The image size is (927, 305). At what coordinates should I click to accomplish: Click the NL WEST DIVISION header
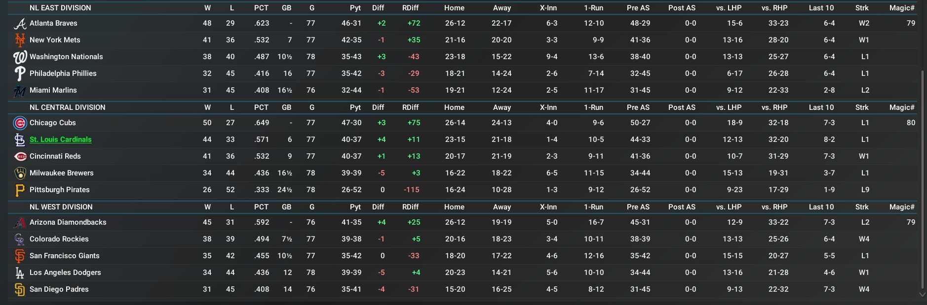point(61,207)
